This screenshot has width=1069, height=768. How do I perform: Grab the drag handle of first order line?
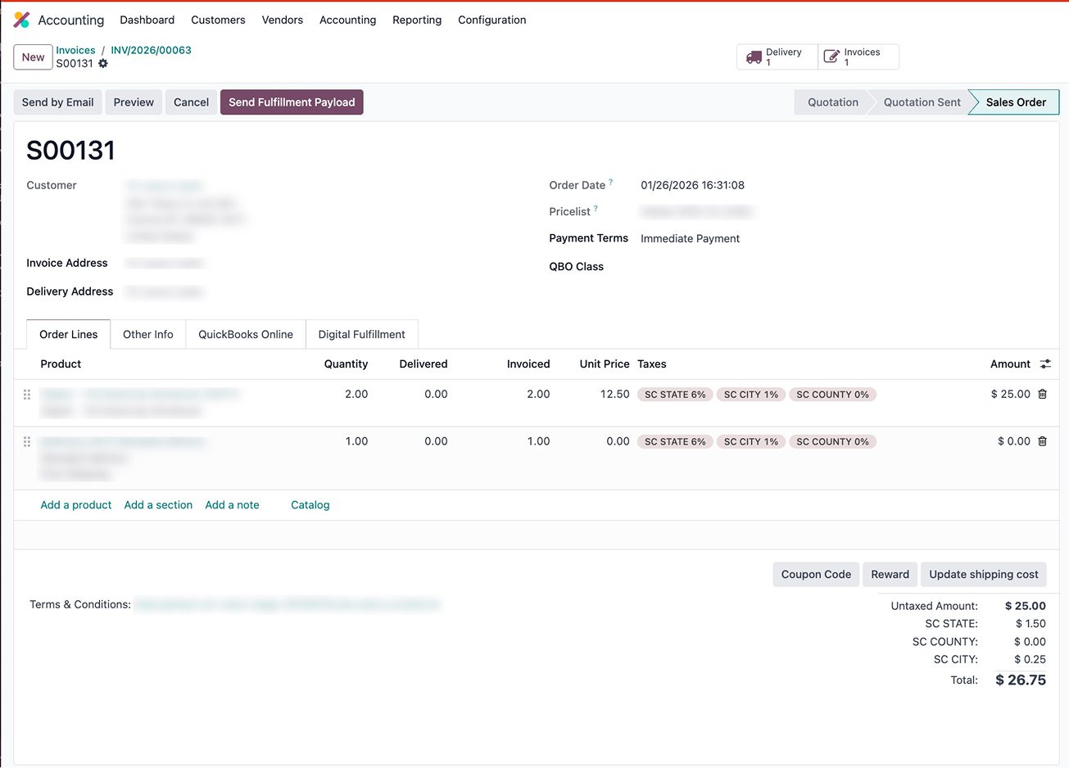[27, 395]
